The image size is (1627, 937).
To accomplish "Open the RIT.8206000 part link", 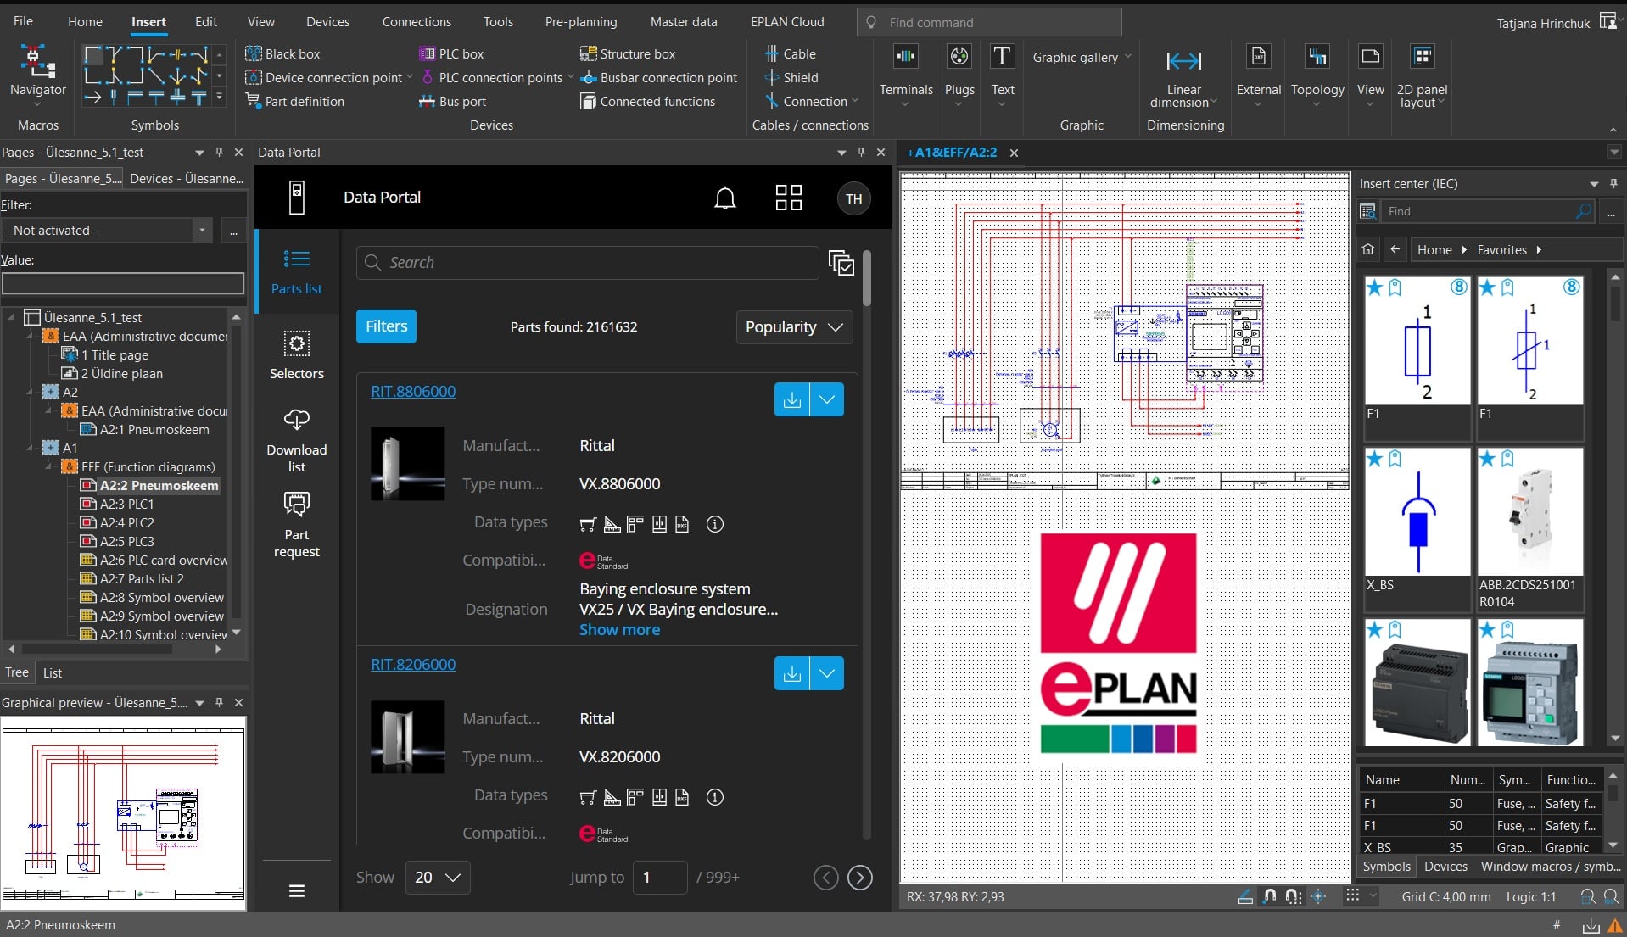I will pyautogui.click(x=413, y=664).
